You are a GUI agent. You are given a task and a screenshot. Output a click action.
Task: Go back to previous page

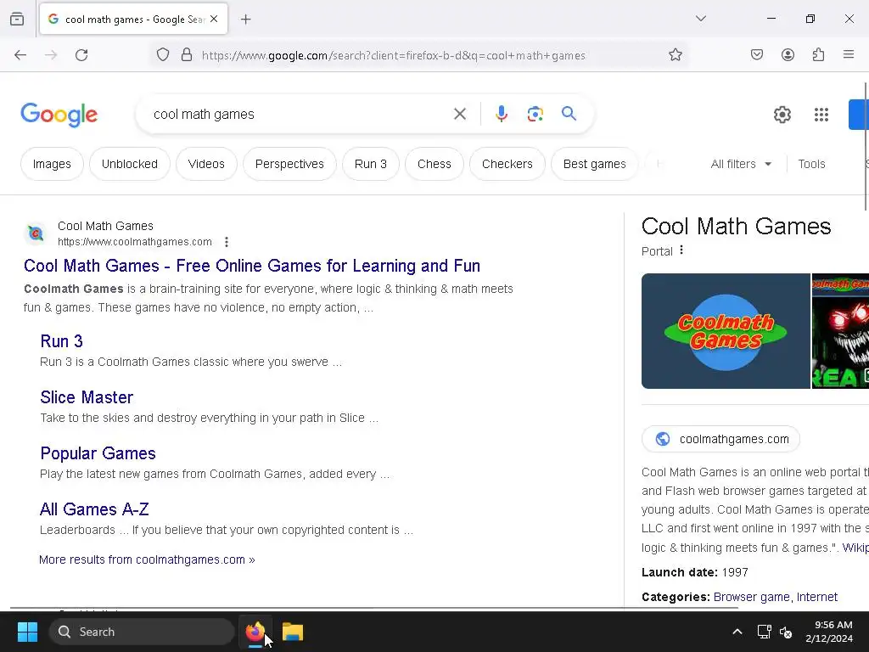(20, 55)
